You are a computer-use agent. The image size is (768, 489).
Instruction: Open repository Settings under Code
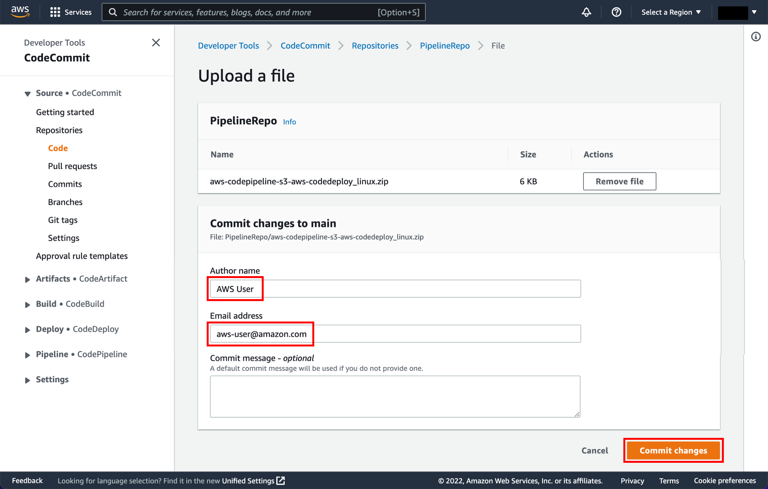pos(64,238)
